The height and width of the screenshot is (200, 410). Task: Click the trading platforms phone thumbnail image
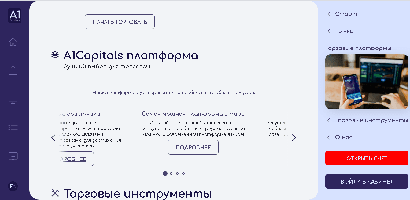click(x=367, y=82)
